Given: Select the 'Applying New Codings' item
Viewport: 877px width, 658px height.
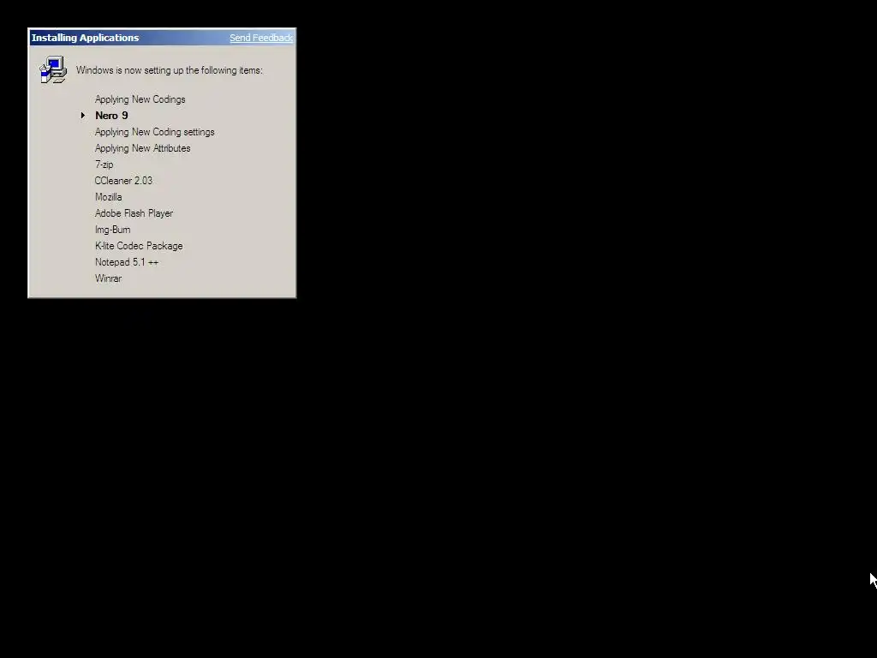Looking at the screenshot, I should coord(140,99).
